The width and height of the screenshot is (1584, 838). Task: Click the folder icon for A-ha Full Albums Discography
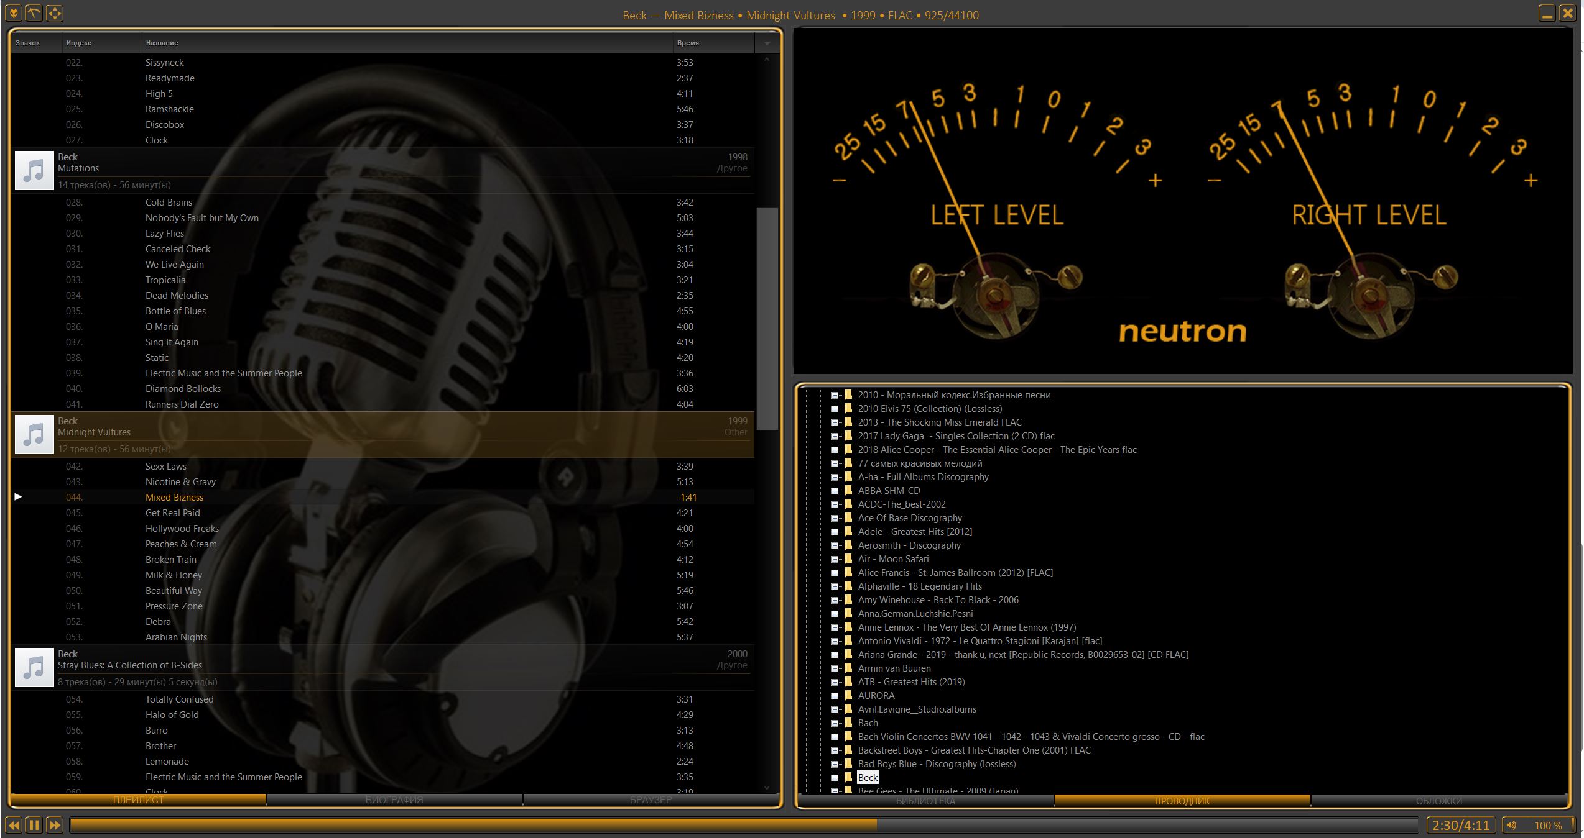(x=848, y=476)
